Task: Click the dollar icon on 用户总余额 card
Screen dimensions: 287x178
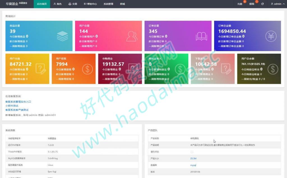Action: pyautogui.click(x=273, y=69)
